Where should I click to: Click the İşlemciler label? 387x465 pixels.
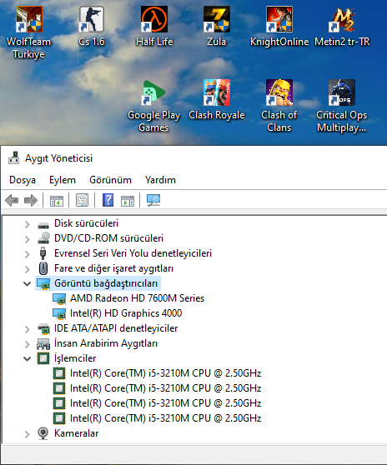75,358
